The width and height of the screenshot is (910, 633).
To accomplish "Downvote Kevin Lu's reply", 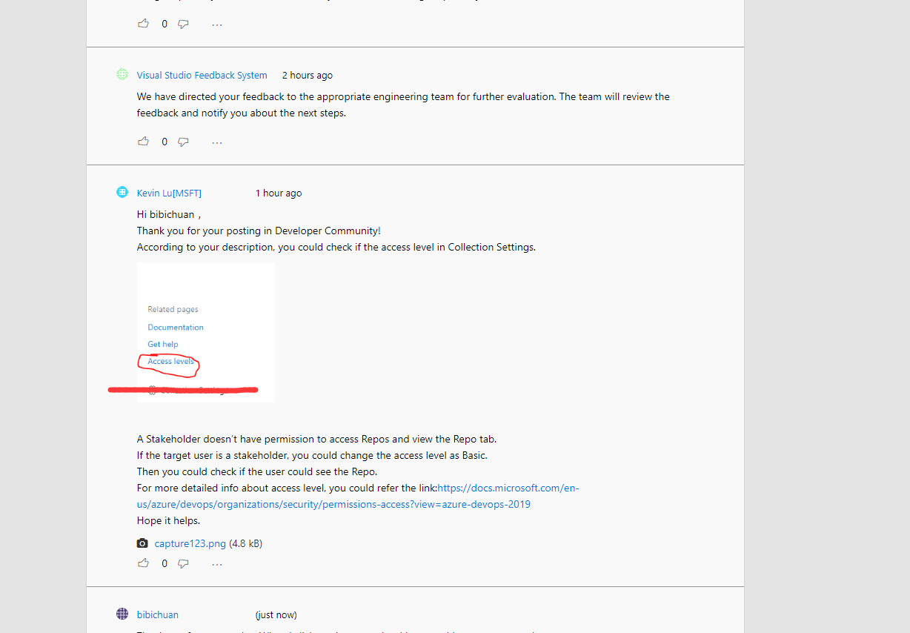I will [183, 563].
